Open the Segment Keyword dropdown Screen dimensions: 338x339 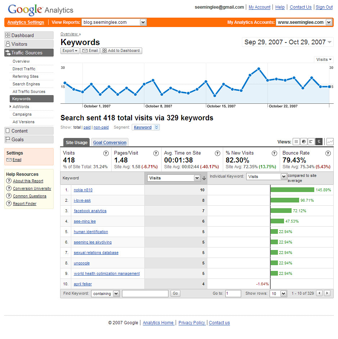[146, 127]
